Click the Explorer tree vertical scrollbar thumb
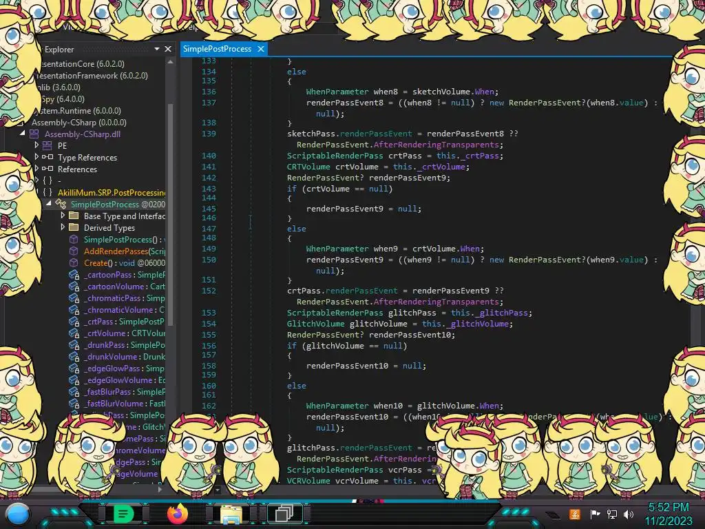This screenshot has width=705, height=529. (x=170, y=214)
